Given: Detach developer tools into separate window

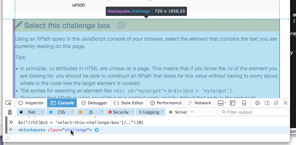Looking at the screenshot, I should (x=276, y=103).
